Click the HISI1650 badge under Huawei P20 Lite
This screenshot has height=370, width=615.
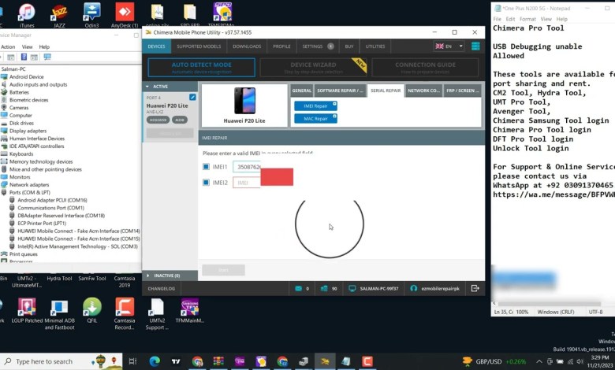click(x=158, y=120)
